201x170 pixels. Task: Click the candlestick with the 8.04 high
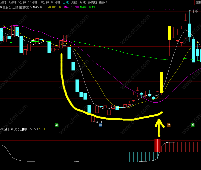point(189,30)
